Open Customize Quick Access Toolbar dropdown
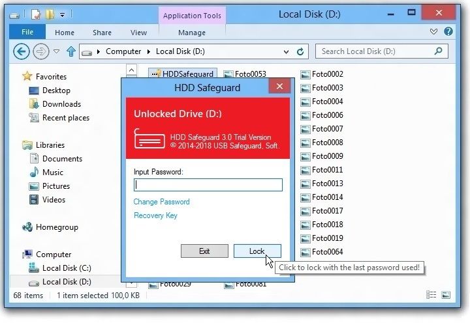 pyautogui.click(x=63, y=14)
